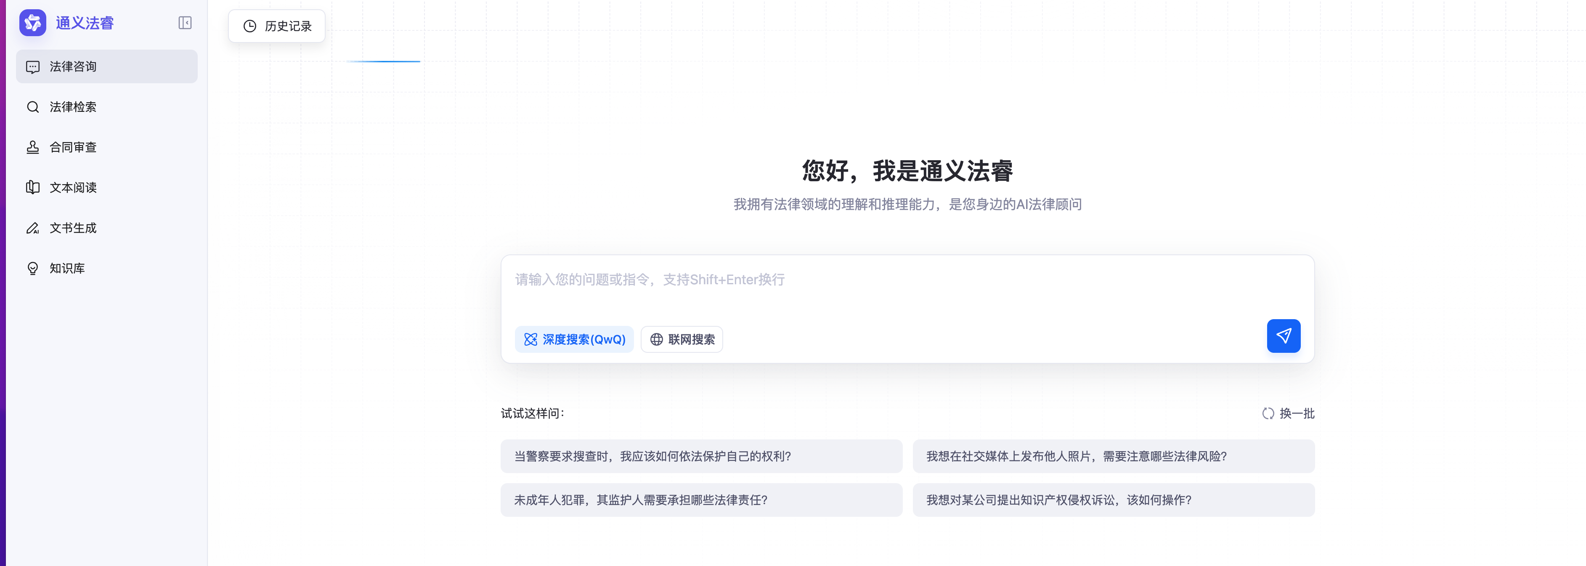Click 换一批 to refresh suggestions
The width and height of the screenshot is (1586, 566).
pyautogui.click(x=1288, y=413)
